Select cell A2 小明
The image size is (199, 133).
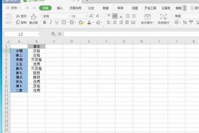click(x=19, y=51)
